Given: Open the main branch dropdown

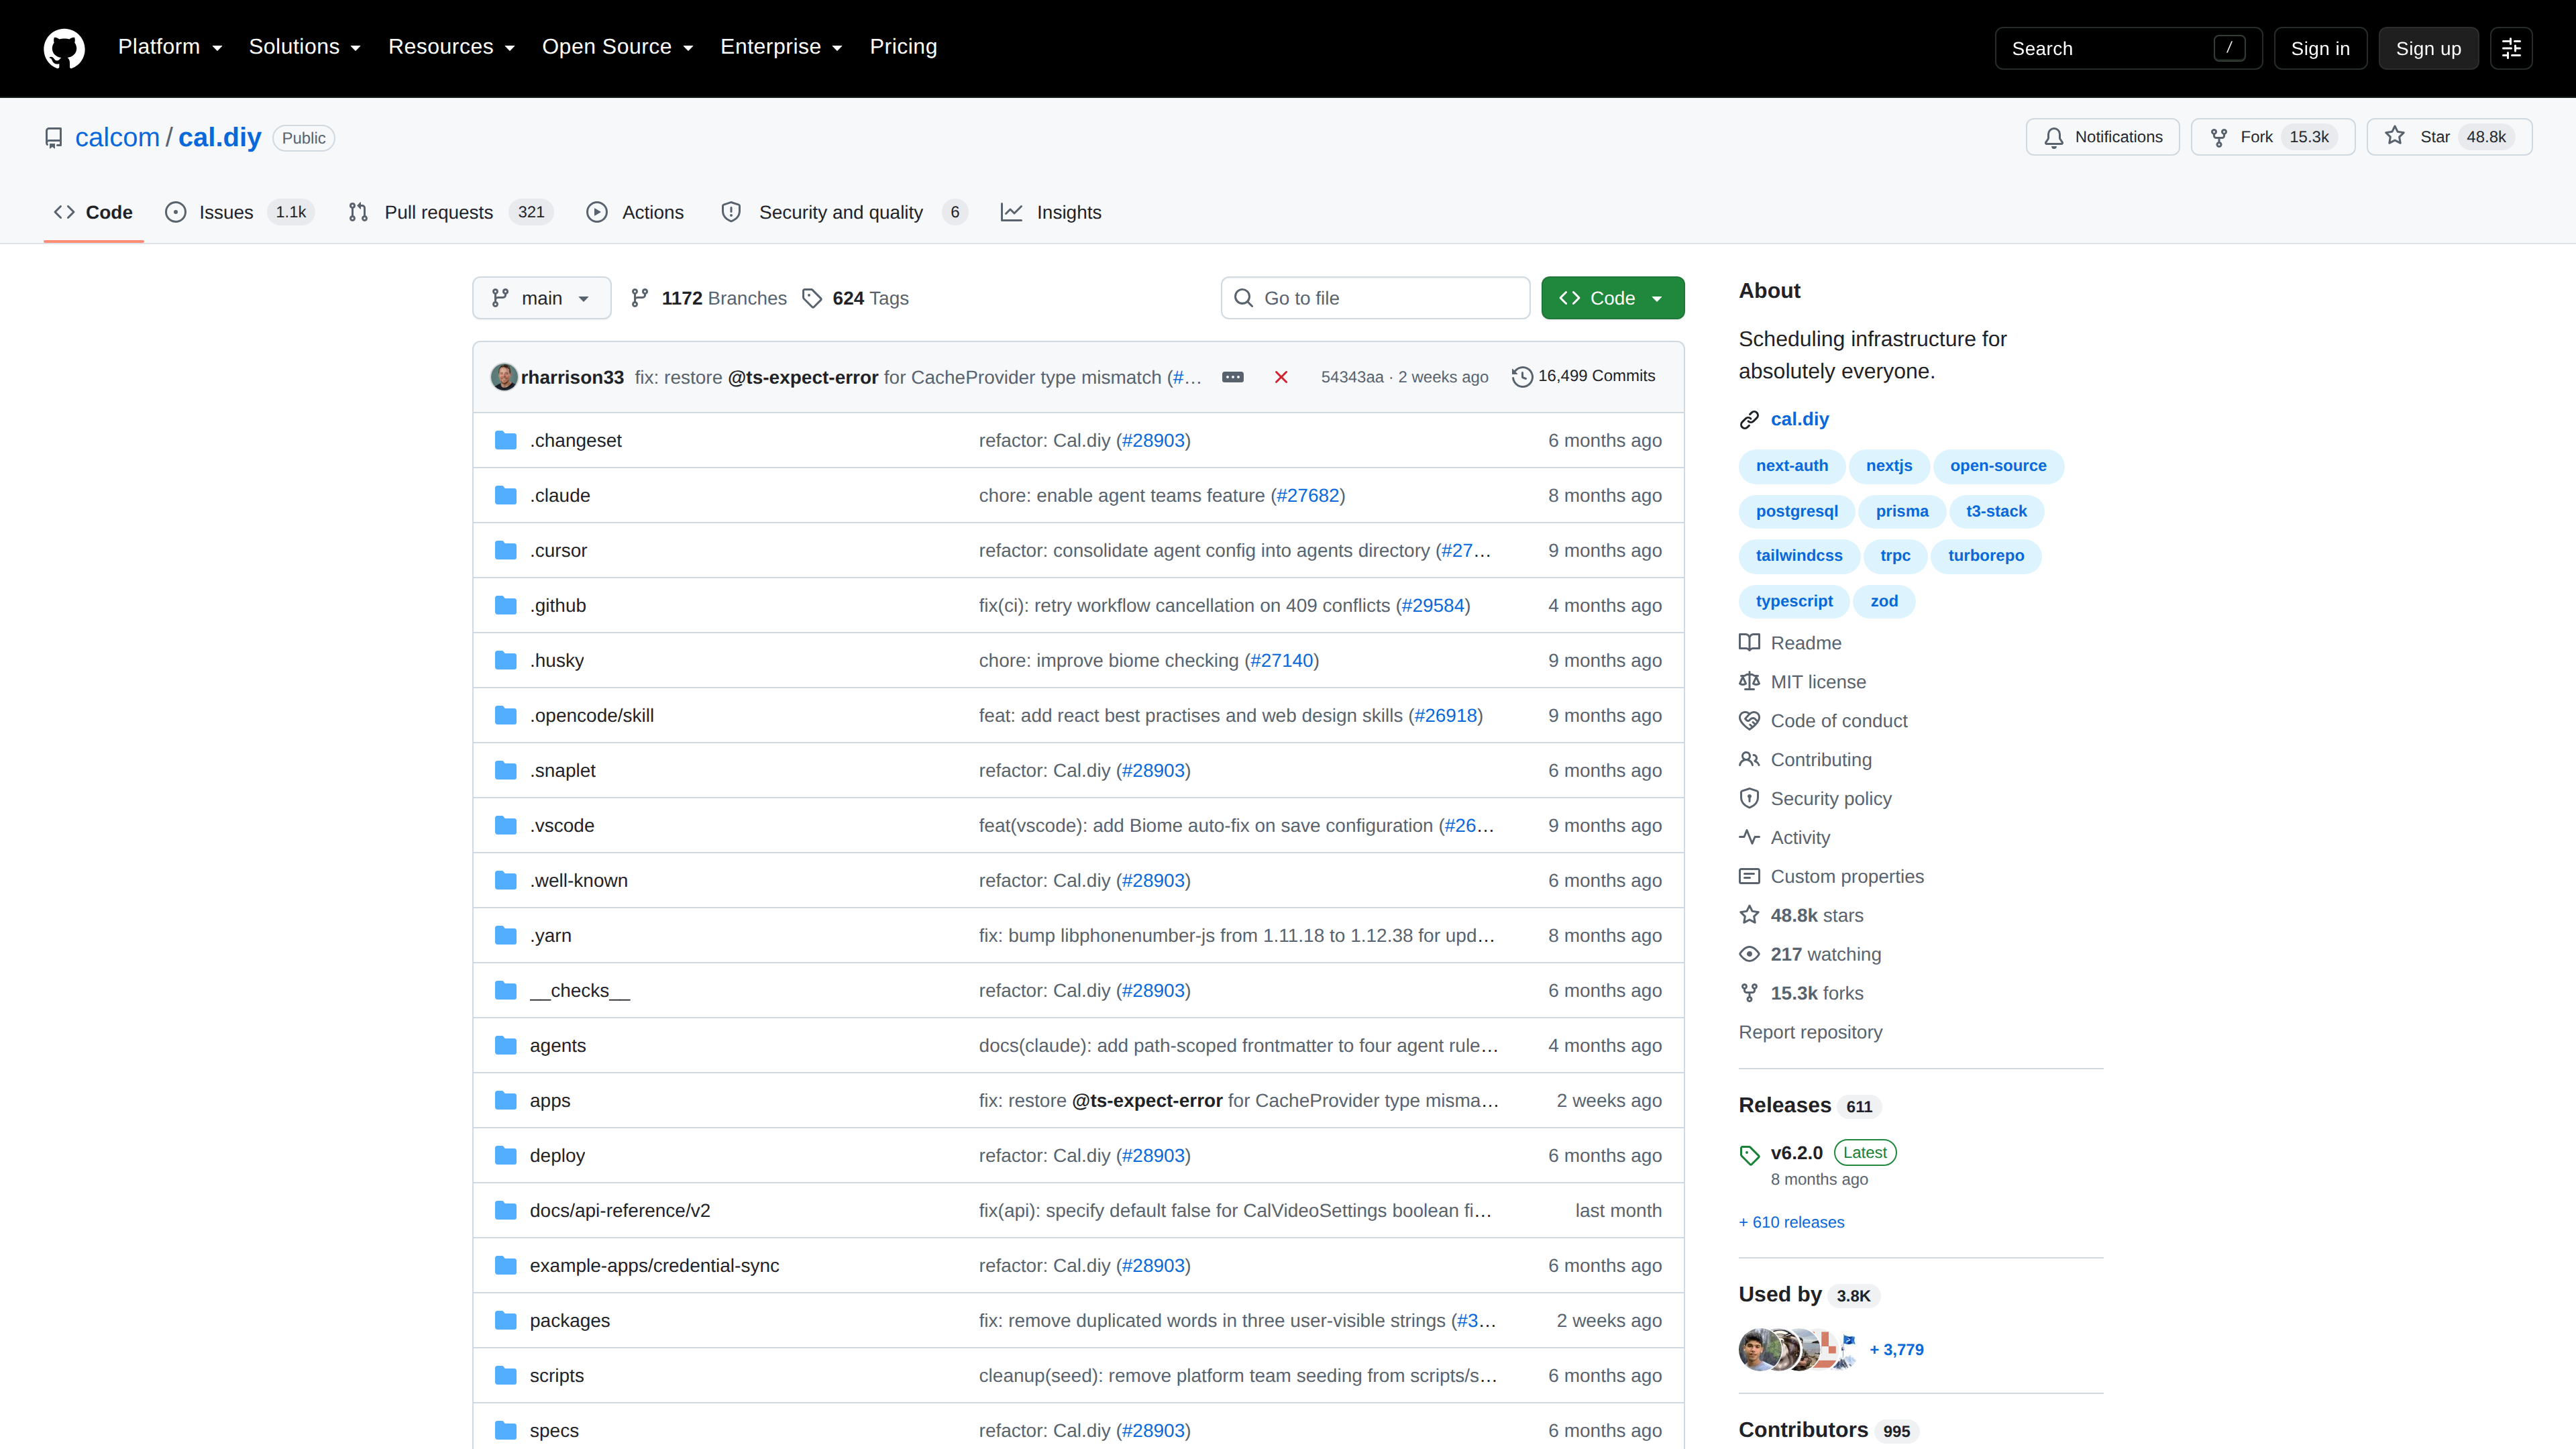Looking at the screenshot, I should 541,298.
